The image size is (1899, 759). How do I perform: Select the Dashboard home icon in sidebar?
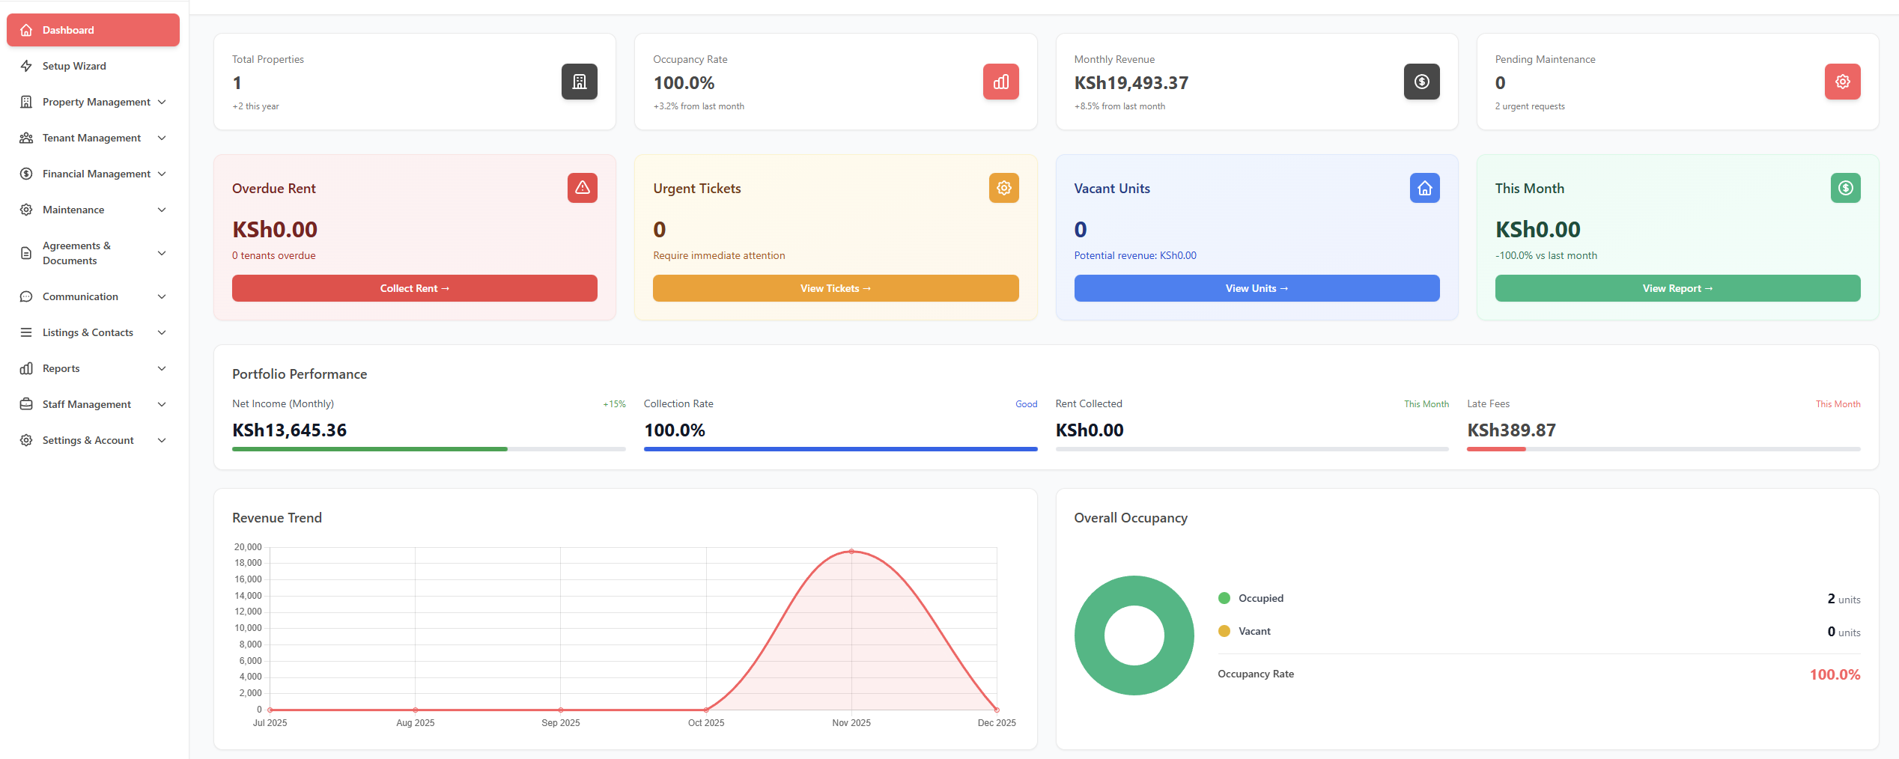pos(27,30)
